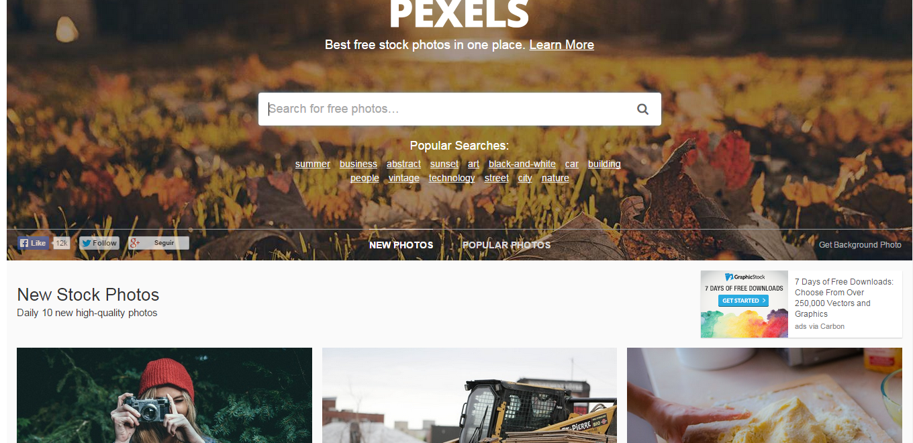This screenshot has width=913, height=443.
Task: Open the skid loader construction photo
Action: [x=469, y=395]
